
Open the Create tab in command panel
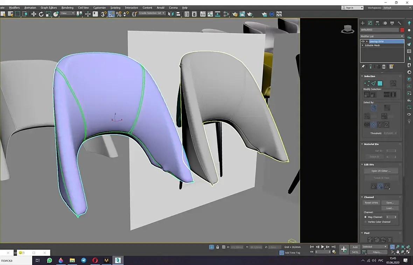pos(363,23)
